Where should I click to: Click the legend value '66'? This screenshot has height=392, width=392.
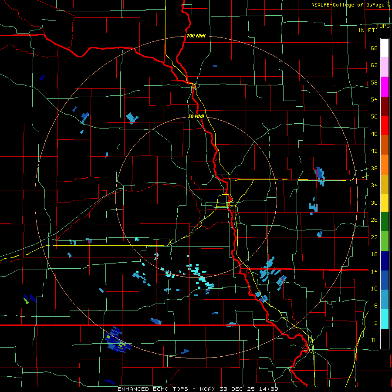374,48
